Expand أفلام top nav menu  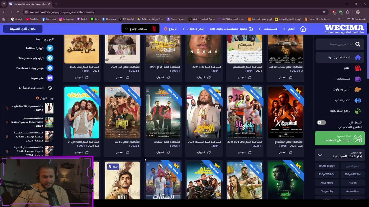[289, 29]
